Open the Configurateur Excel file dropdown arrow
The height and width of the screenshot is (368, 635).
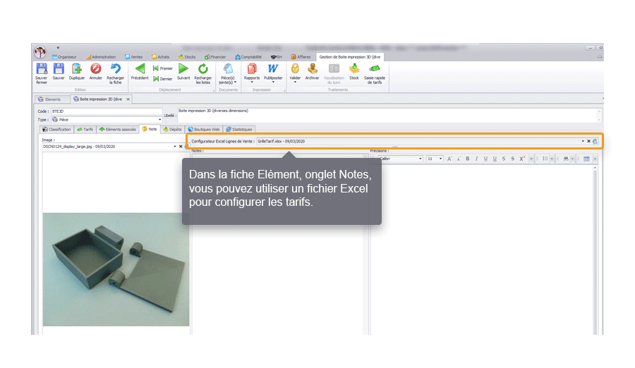coord(583,141)
